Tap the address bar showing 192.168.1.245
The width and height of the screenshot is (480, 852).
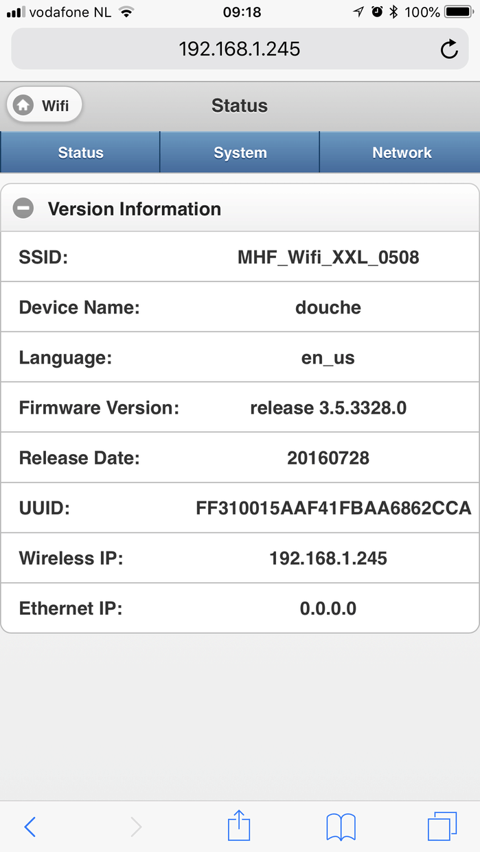point(239,49)
